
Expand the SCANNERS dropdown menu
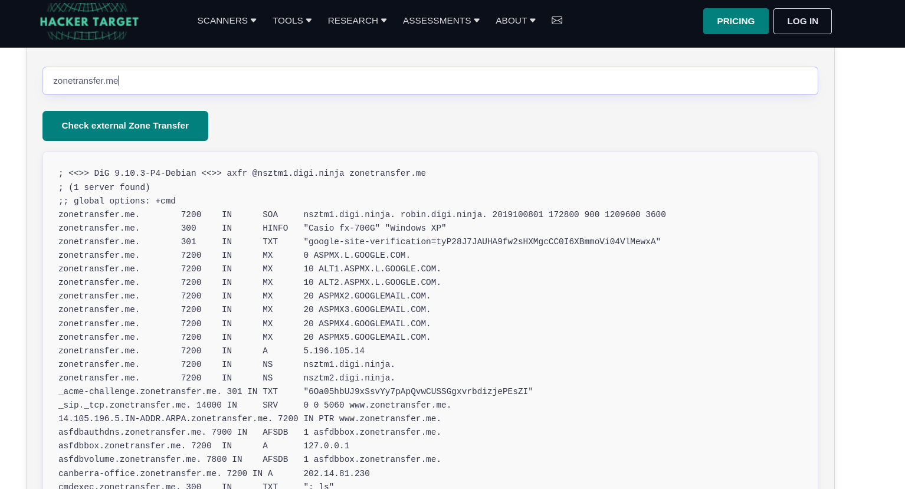(x=227, y=21)
